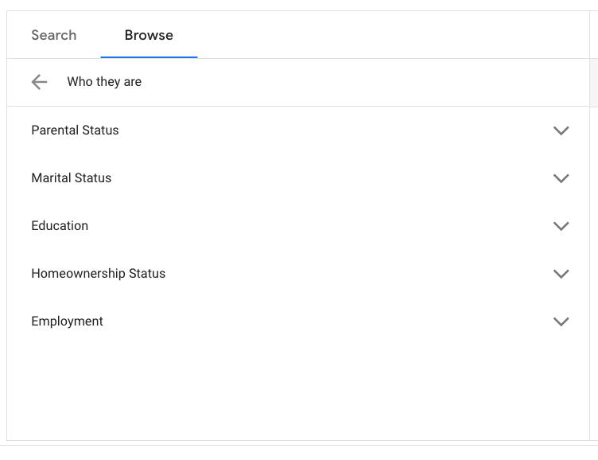The height and width of the screenshot is (460, 598).
Task: Open Homeownership Status using its down arrow
Action: pyautogui.click(x=561, y=274)
